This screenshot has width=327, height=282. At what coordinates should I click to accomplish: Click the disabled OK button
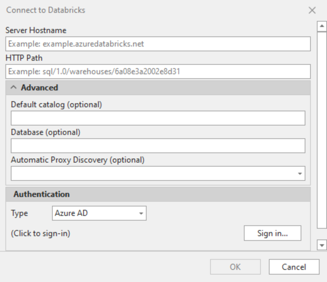(235, 267)
